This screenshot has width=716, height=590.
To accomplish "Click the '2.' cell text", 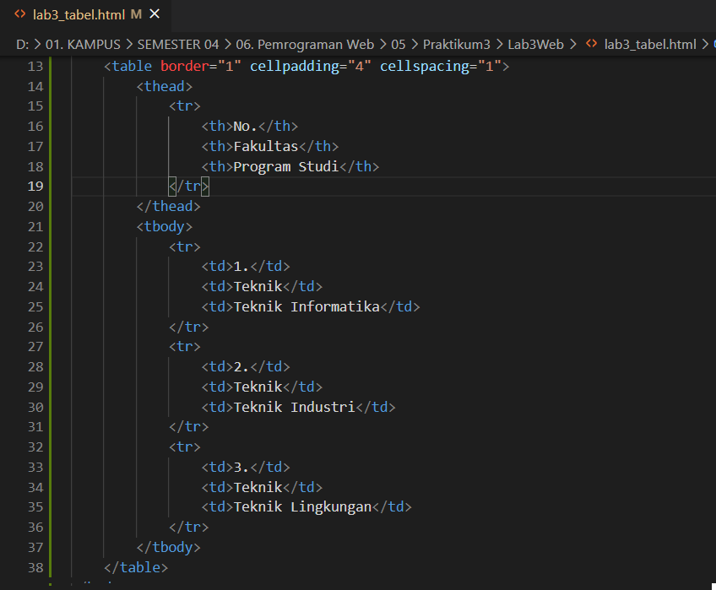I will click(241, 366).
